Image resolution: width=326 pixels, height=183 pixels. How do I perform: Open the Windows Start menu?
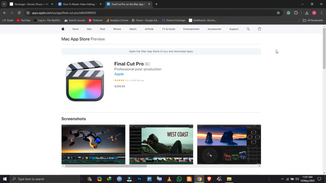pos(5,179)
